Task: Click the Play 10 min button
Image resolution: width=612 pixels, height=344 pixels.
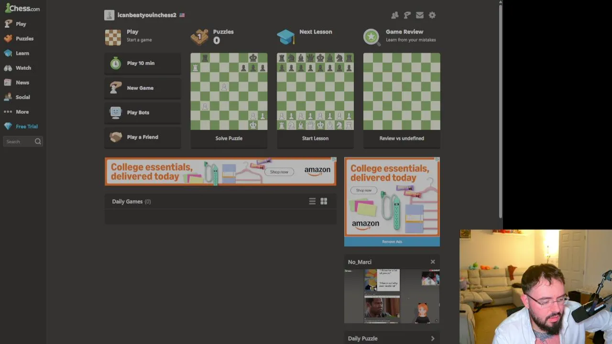Action: point(142,63)
